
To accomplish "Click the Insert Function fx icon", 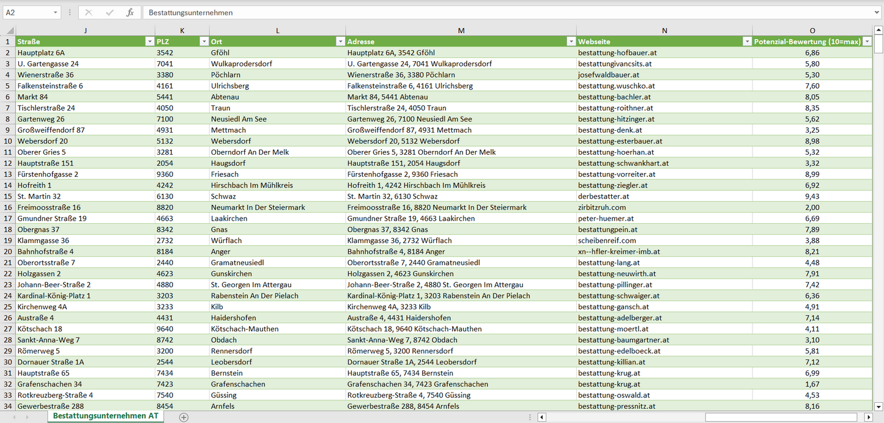I will (x=130, y=12).
